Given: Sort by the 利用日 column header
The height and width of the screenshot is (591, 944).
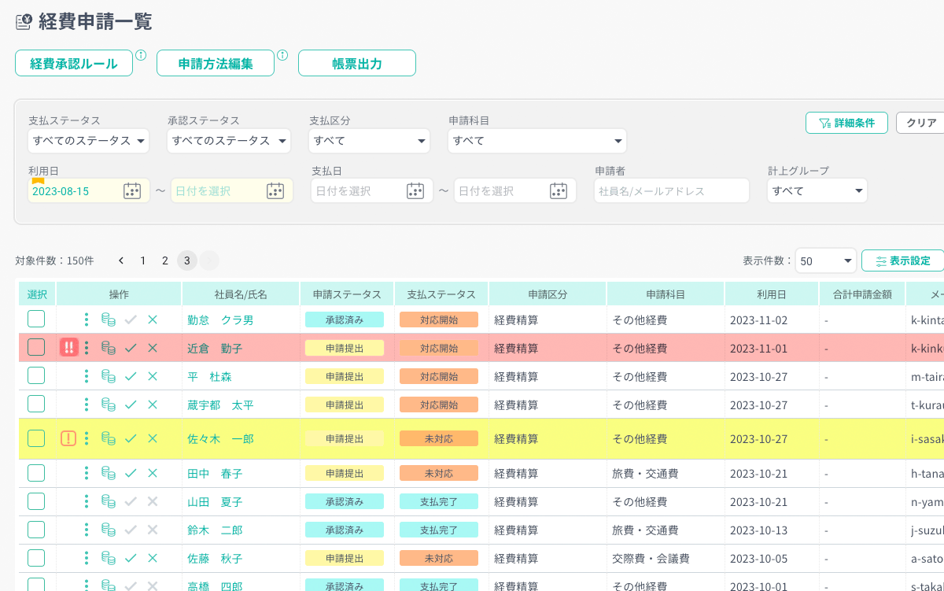Looking at the screenshot, I should [x=771, y=294].
